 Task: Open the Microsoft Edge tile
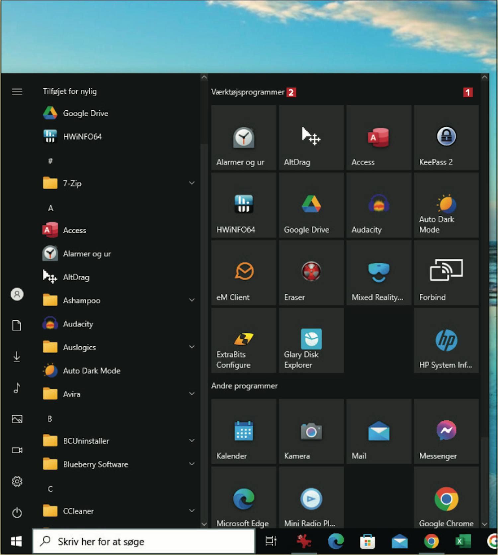244,497
